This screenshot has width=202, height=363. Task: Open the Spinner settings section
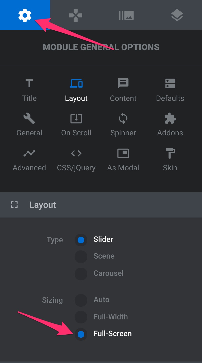(123, 124)
